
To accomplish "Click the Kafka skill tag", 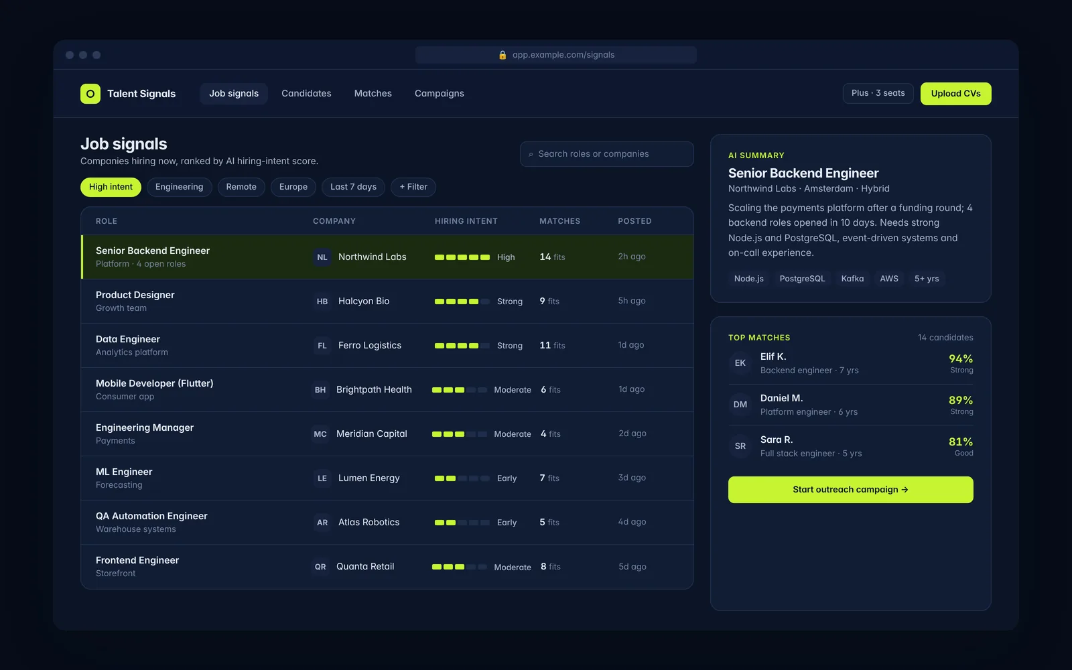I will (852, 279).
